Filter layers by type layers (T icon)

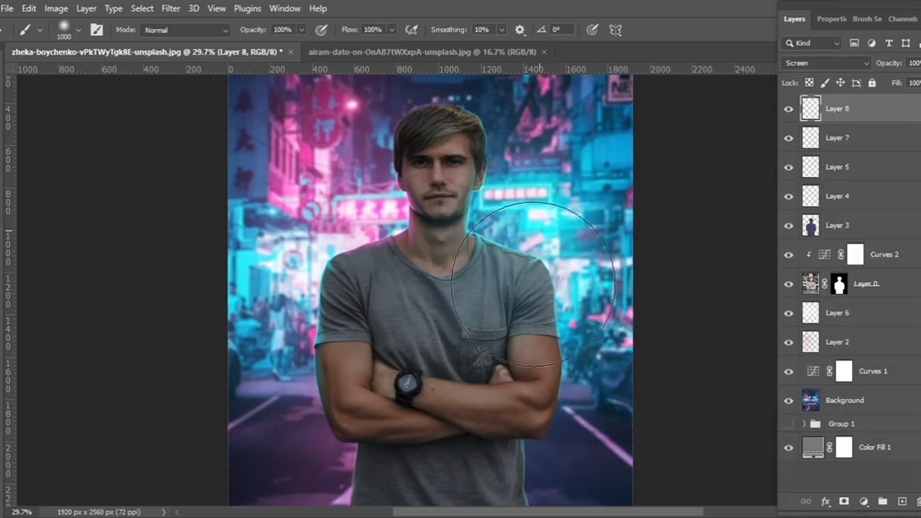(889, 43)
